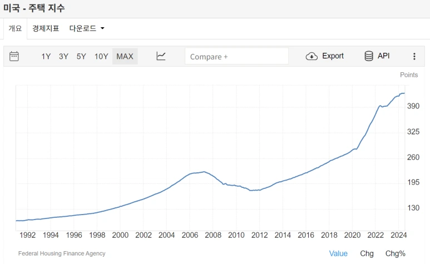The width and height of the screenshot is (430, 264).
Task: Click the 2020 x-axis label
Action: [x=352, y=235]
